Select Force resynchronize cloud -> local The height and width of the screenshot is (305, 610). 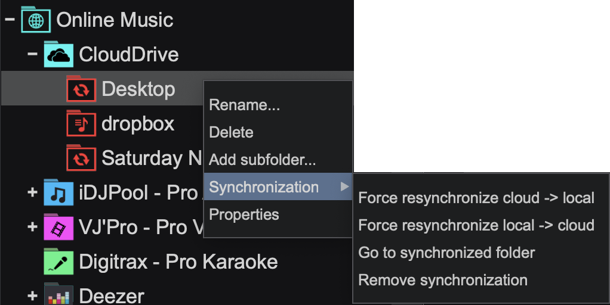click(x=476, y=198)
